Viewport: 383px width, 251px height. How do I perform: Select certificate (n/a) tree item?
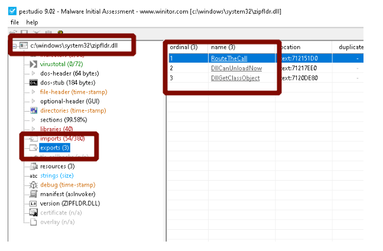[x=61, y=213]
